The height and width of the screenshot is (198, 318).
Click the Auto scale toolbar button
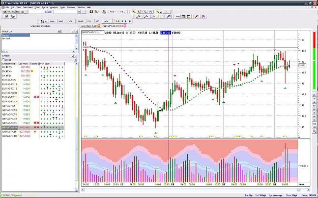pos(178,17)
